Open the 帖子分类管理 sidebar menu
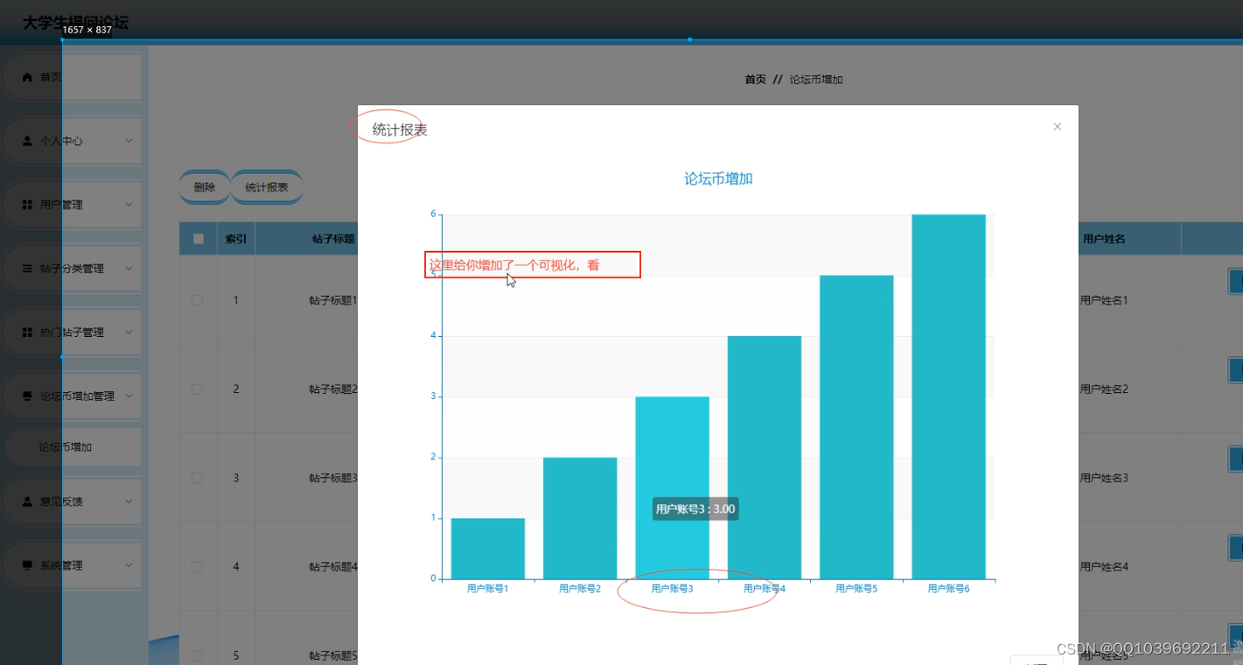Viewport: 1243px width, 665px height. coord(72,269)
